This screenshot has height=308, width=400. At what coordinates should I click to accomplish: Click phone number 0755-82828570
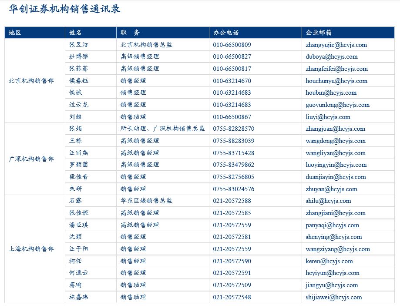(x=233, y=129)
